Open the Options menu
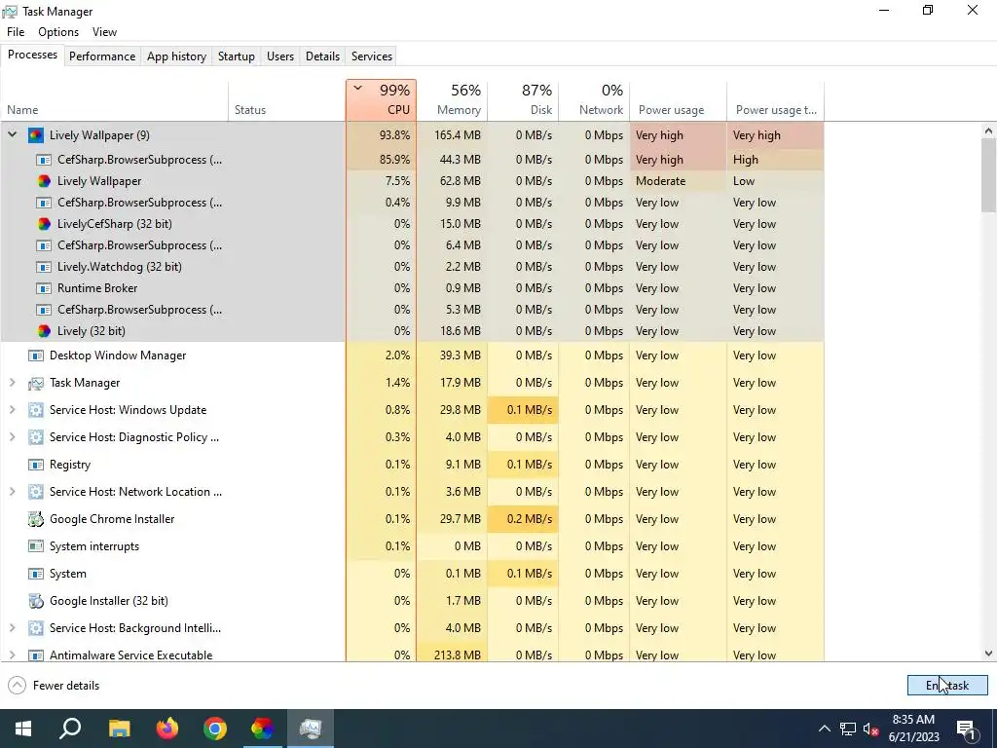997x748 pixels. coord(58,32)
